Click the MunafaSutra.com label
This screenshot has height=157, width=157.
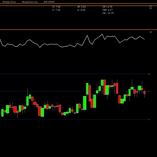tap(30, 2)
